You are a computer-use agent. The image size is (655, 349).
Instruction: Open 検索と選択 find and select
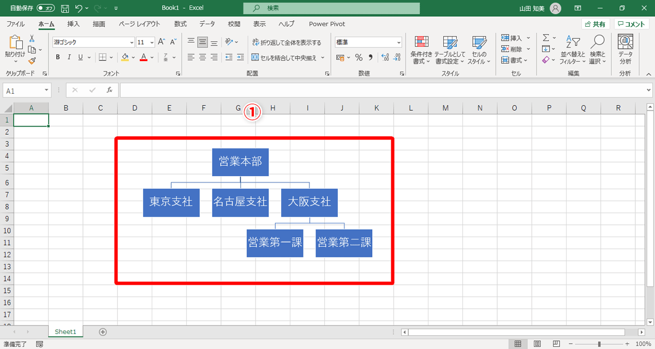[x=598, y=50]
